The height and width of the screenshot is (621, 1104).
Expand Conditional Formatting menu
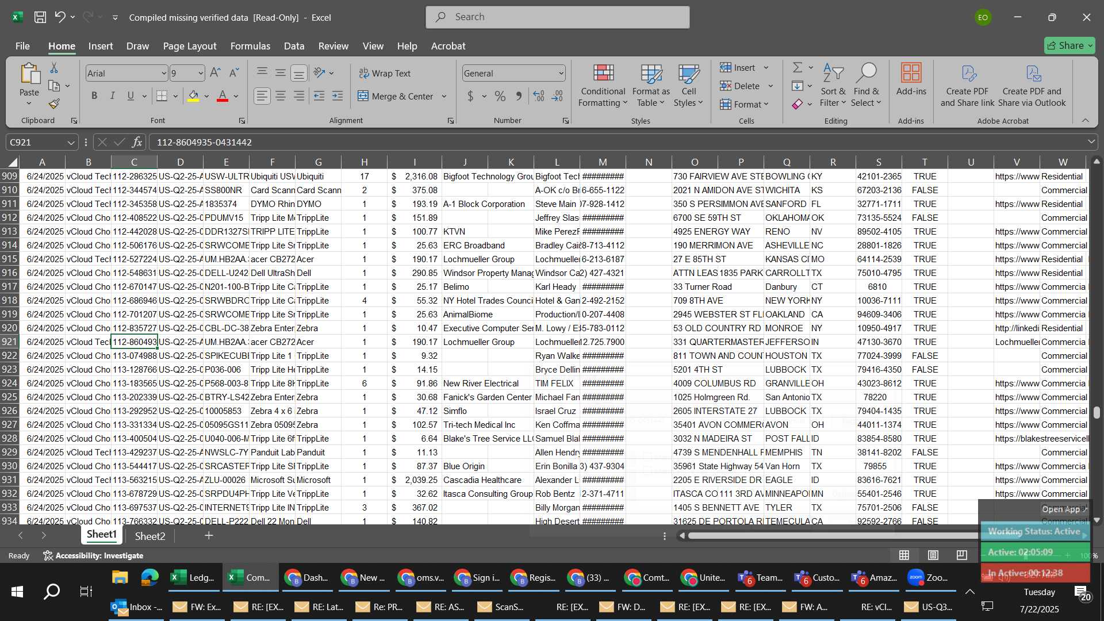pos(603,85)
